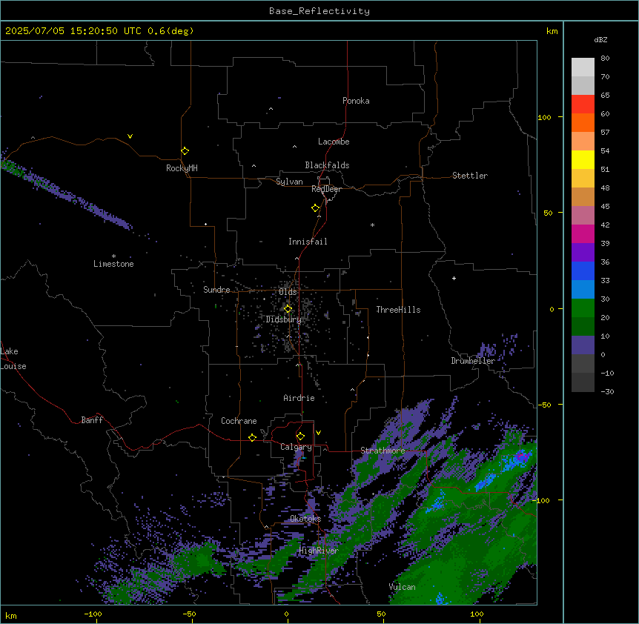Click the yellow diamond marker south of RedDeer
This screenshot has width=639, height=624.
(x=315, y=208)
